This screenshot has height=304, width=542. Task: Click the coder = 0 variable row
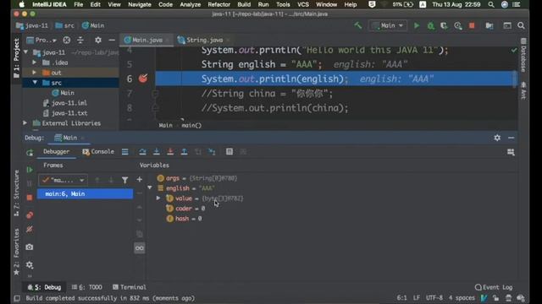click(186, 209)
